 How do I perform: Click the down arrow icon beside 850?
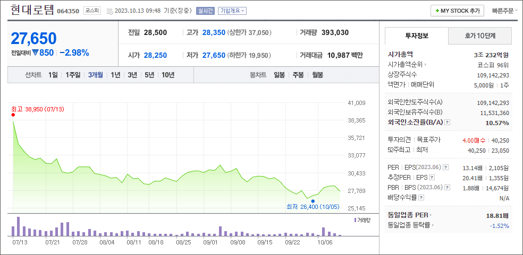(36, 52)
